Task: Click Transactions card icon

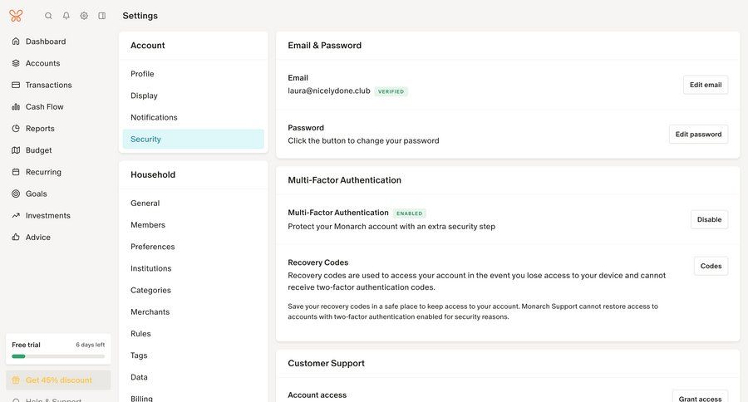Action: 16,85
